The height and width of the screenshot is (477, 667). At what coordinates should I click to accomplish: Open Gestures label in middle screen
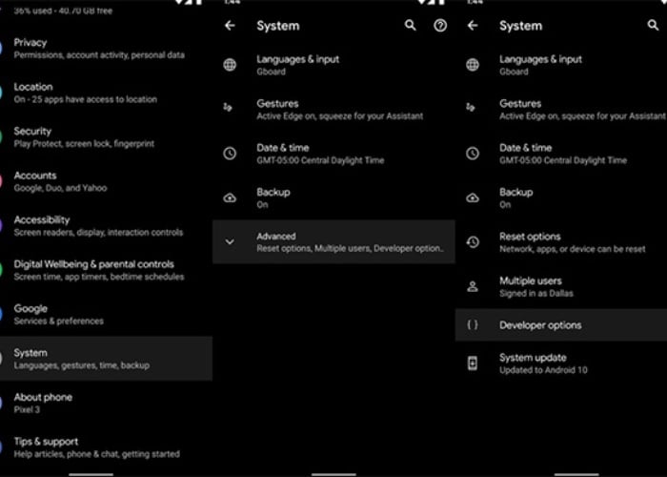[277, 104]
